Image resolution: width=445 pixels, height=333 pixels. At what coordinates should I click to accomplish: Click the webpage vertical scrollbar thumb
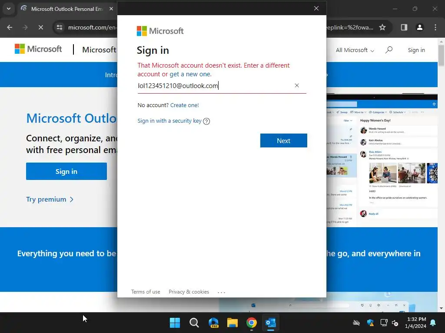(441, 55)
